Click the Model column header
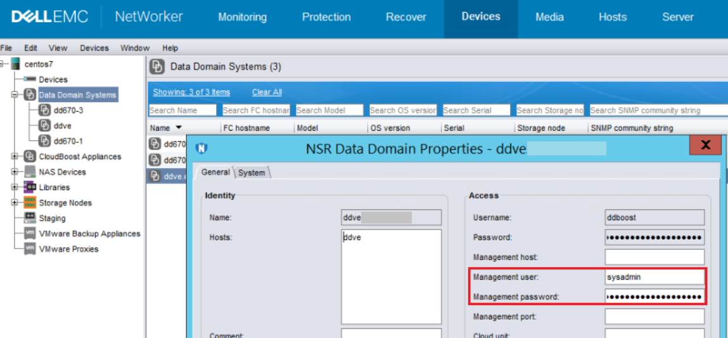The height and width of the screenshot is (338, 728). [x=330, y=128]
